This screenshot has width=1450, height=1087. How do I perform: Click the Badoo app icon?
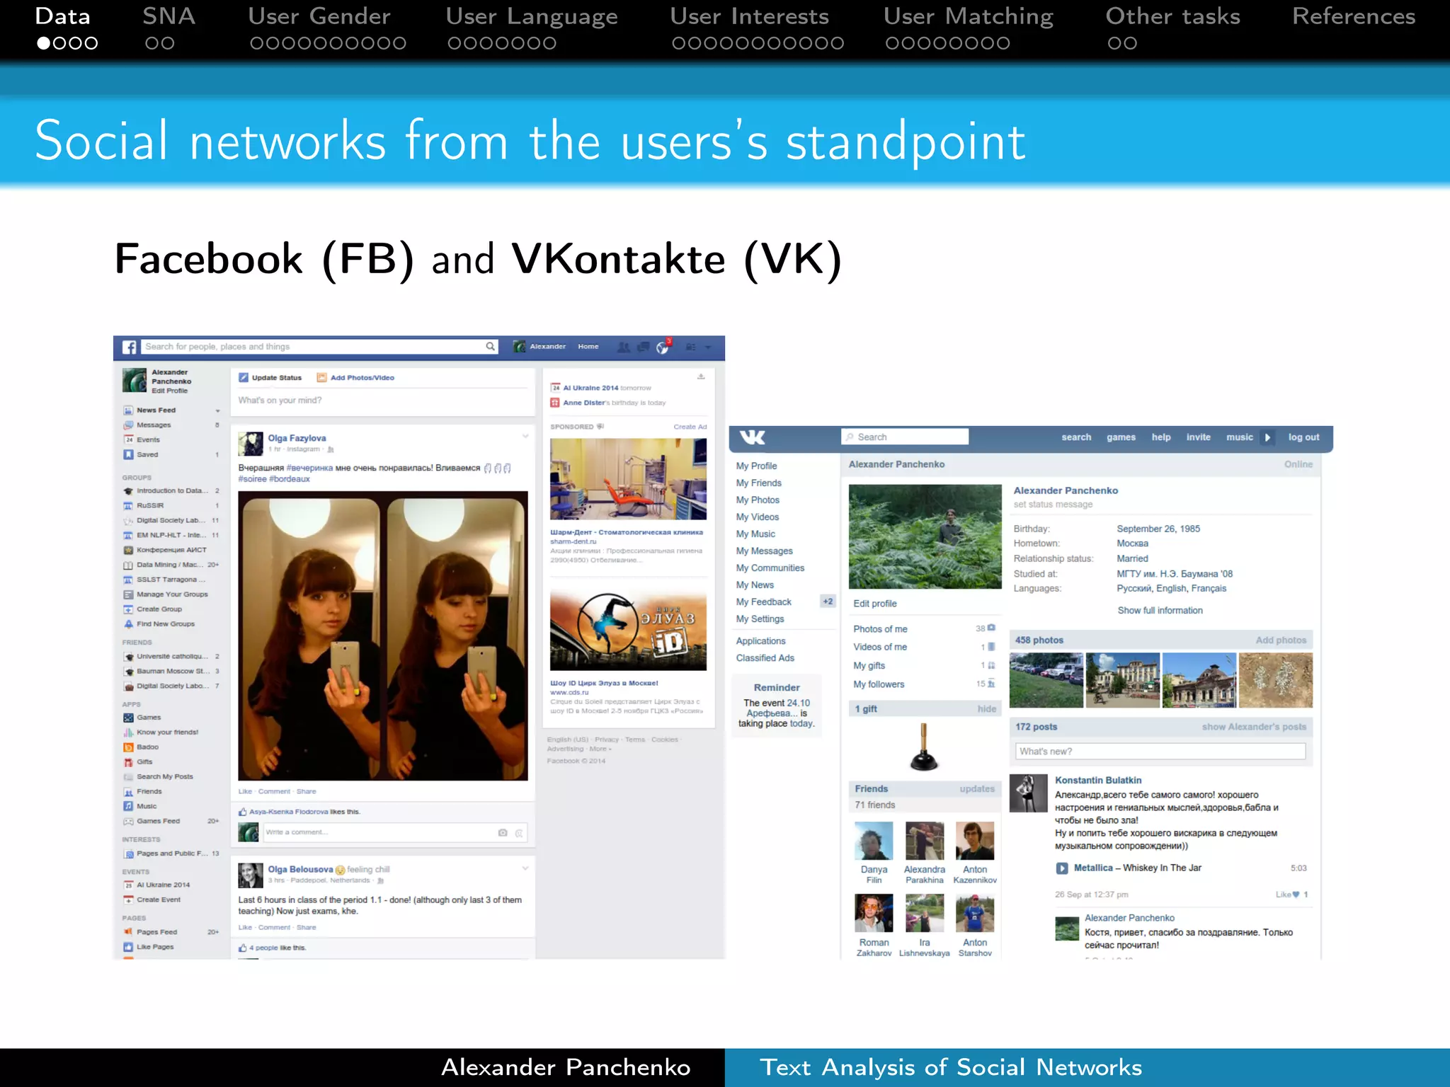[x=128, y=747]
